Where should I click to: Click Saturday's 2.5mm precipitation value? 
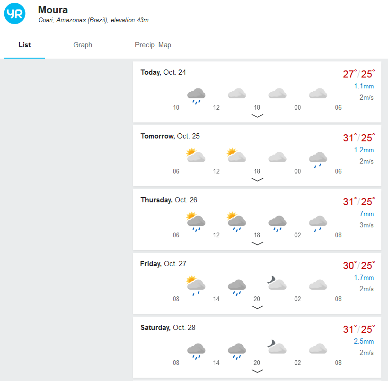click(x=364, y=341)
